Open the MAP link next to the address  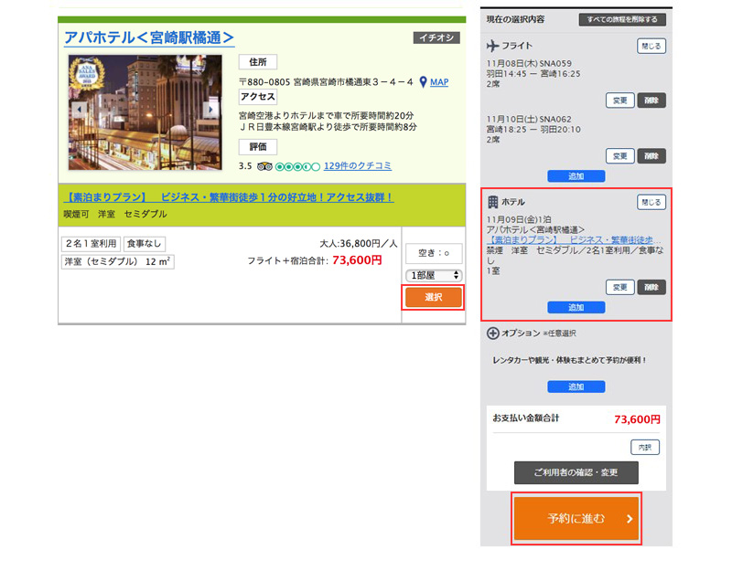(439, 82)
